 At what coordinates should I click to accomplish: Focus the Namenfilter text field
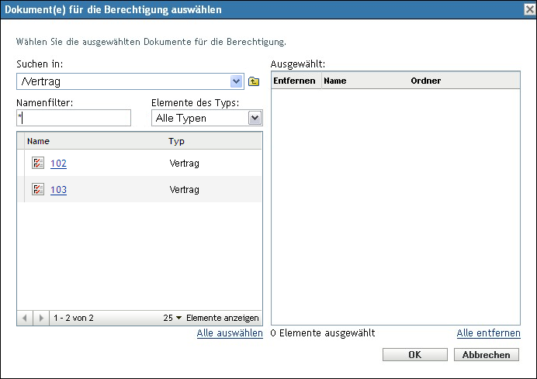tap(74, 118)
